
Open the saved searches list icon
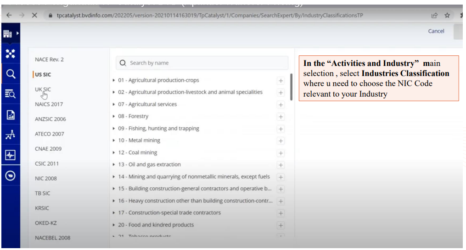click(10, 94)
